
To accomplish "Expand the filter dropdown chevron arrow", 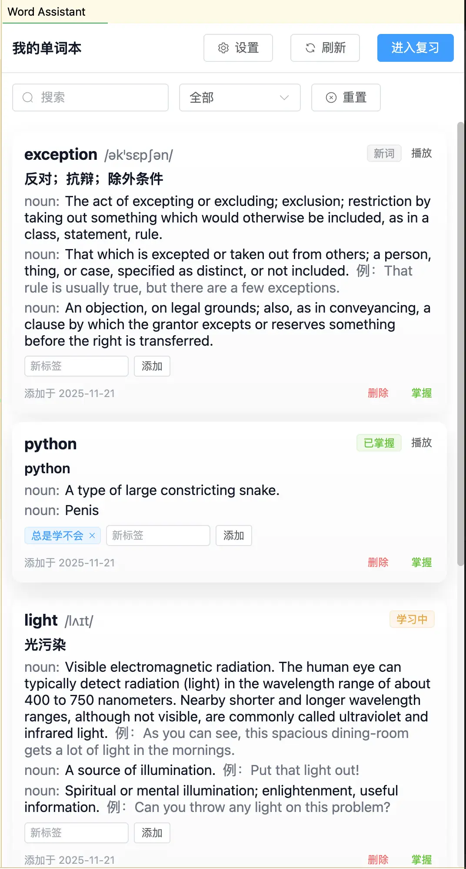I will (x=284, y=98).
